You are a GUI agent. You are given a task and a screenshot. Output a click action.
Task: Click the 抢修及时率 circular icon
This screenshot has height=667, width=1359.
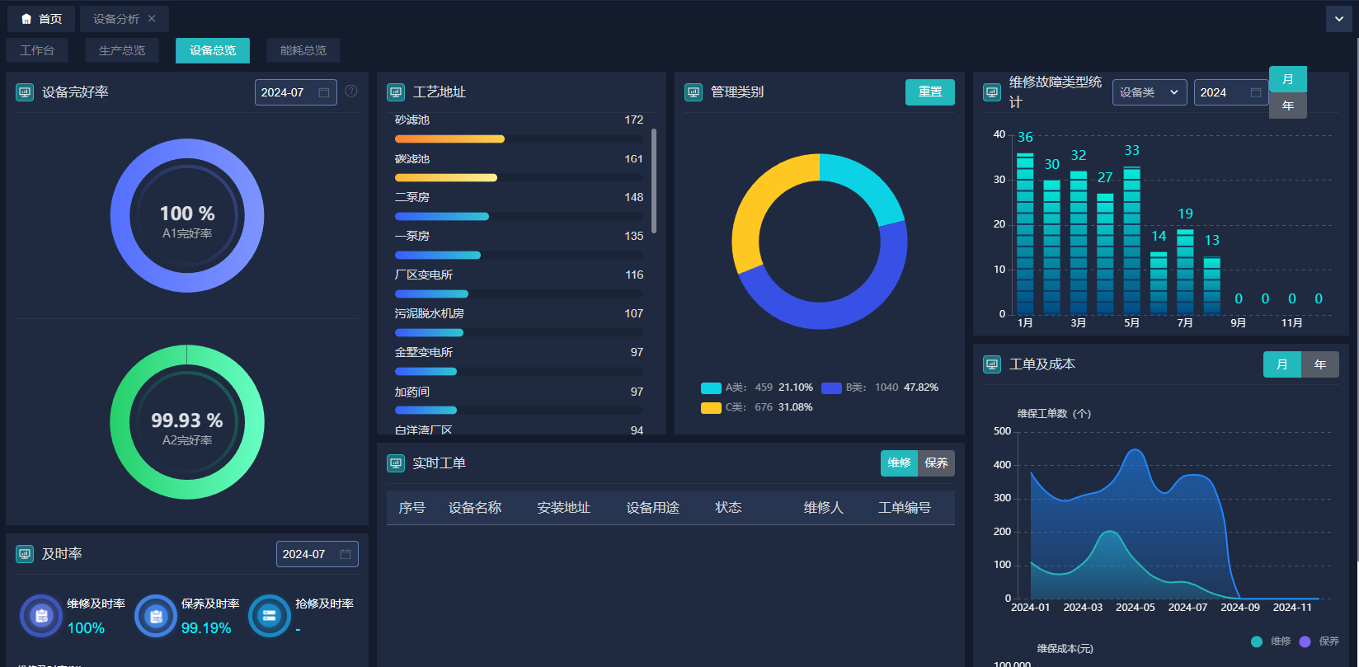269,616
